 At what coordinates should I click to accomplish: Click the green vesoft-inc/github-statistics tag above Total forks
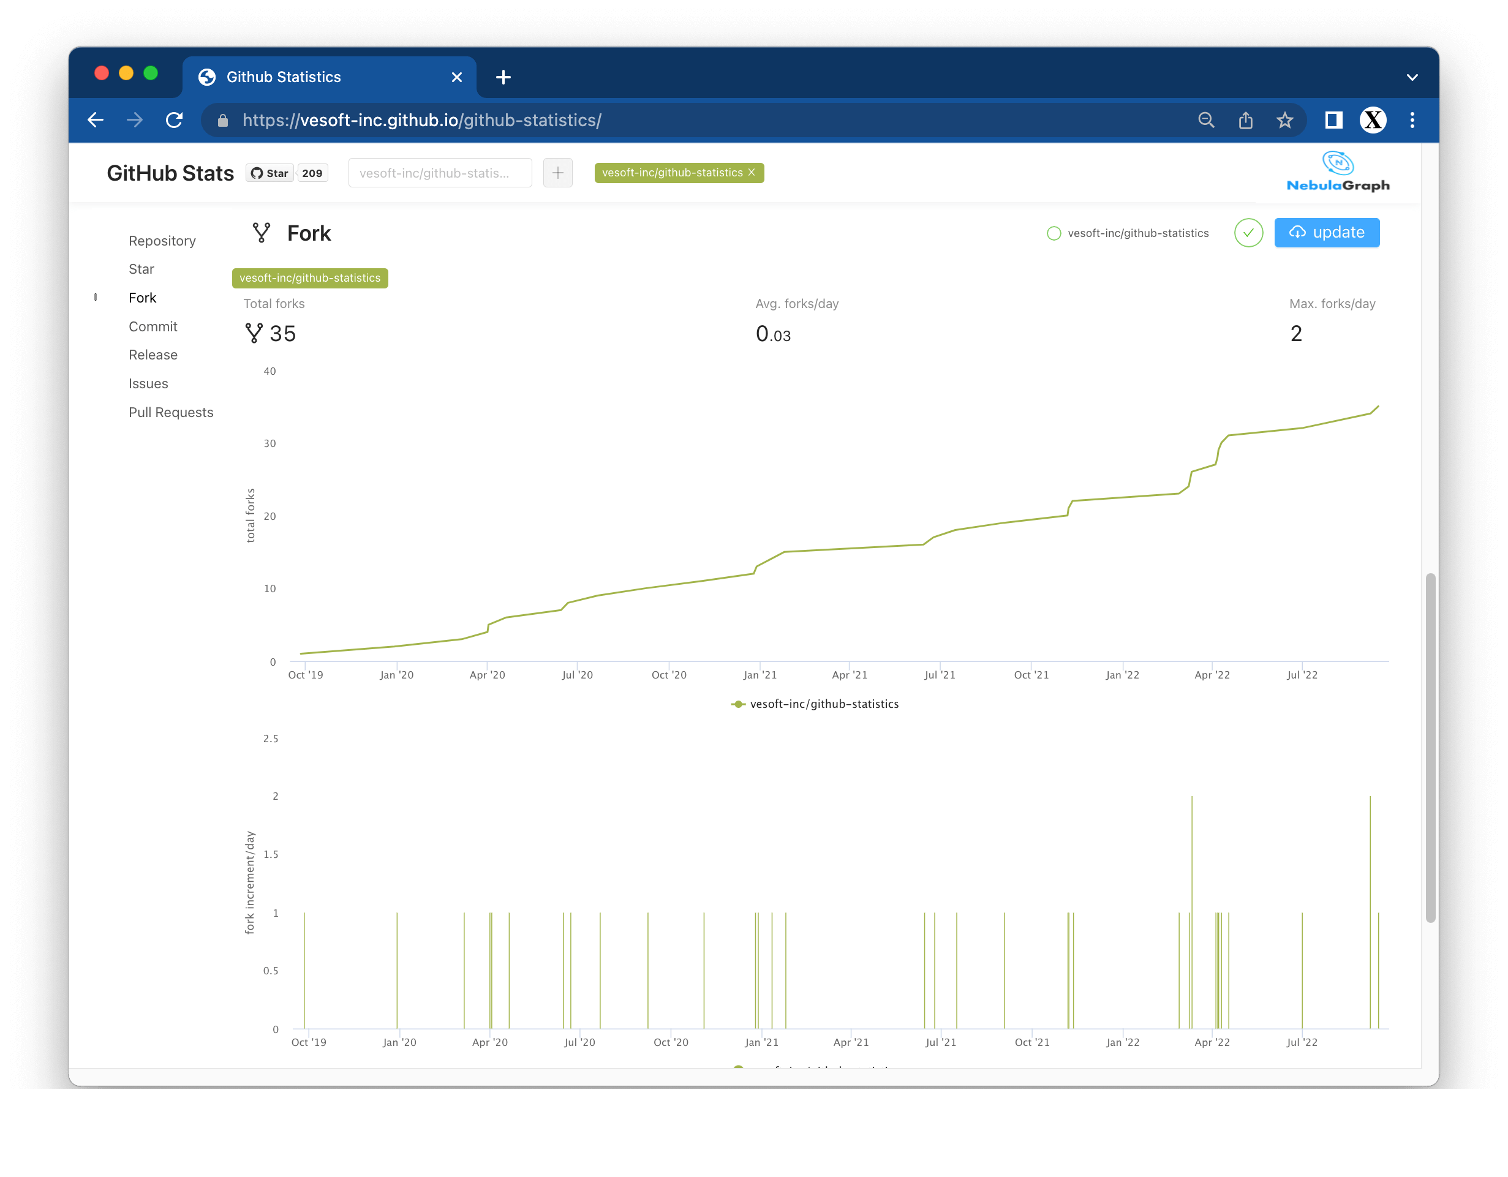click(310, 278)
